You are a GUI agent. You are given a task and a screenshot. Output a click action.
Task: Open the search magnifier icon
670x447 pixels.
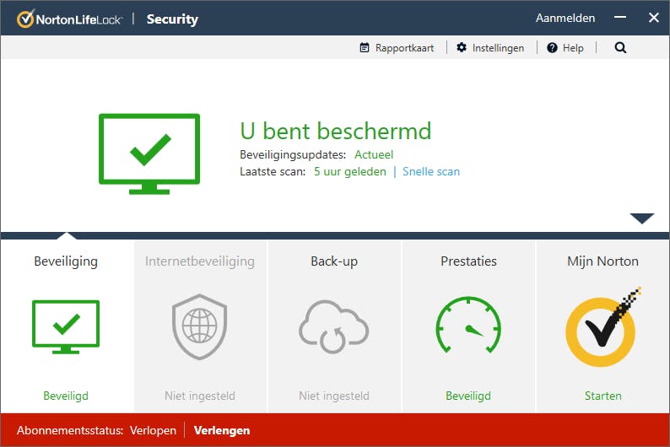pyautogui.click(x=620, y=48)
